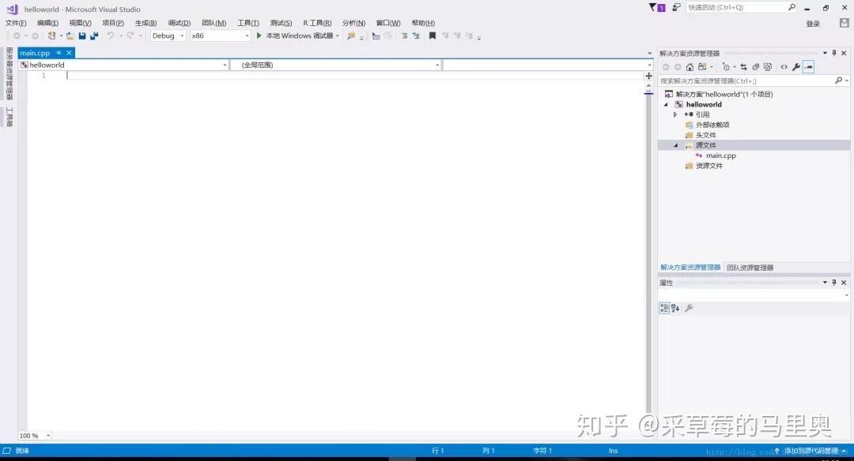
Task: Open the editor zoom 100% selector
Action: point(33,435)
